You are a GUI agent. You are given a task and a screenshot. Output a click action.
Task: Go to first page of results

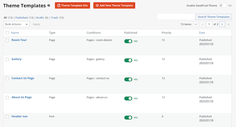(196, 24)
